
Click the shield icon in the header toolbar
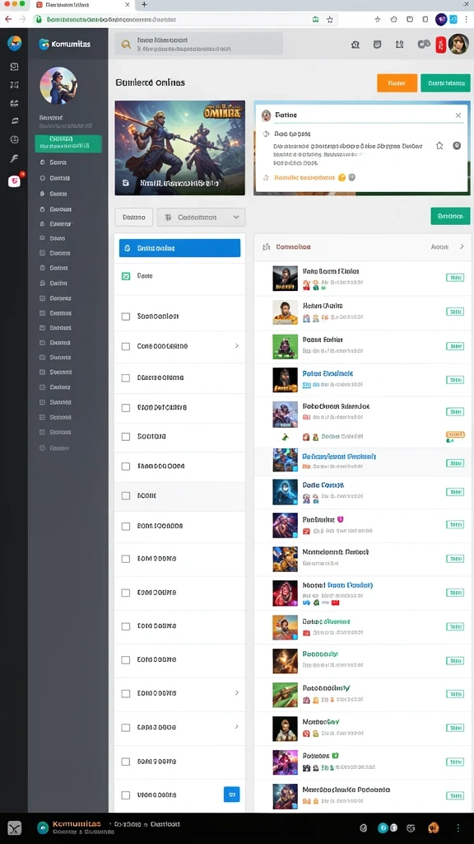tap(377, 45)
